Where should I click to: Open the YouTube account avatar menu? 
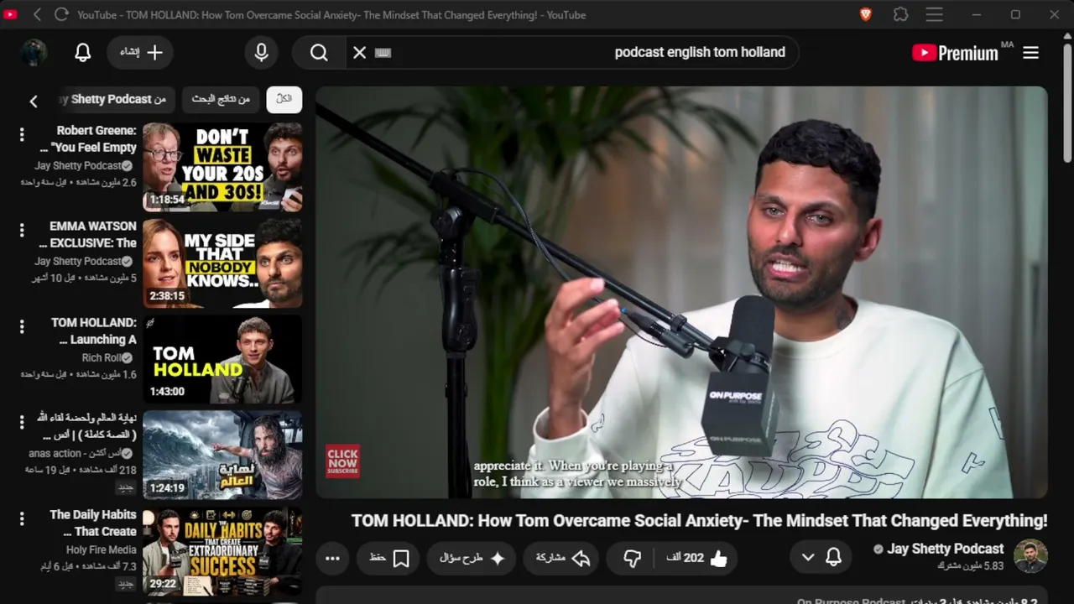(34, 52)
